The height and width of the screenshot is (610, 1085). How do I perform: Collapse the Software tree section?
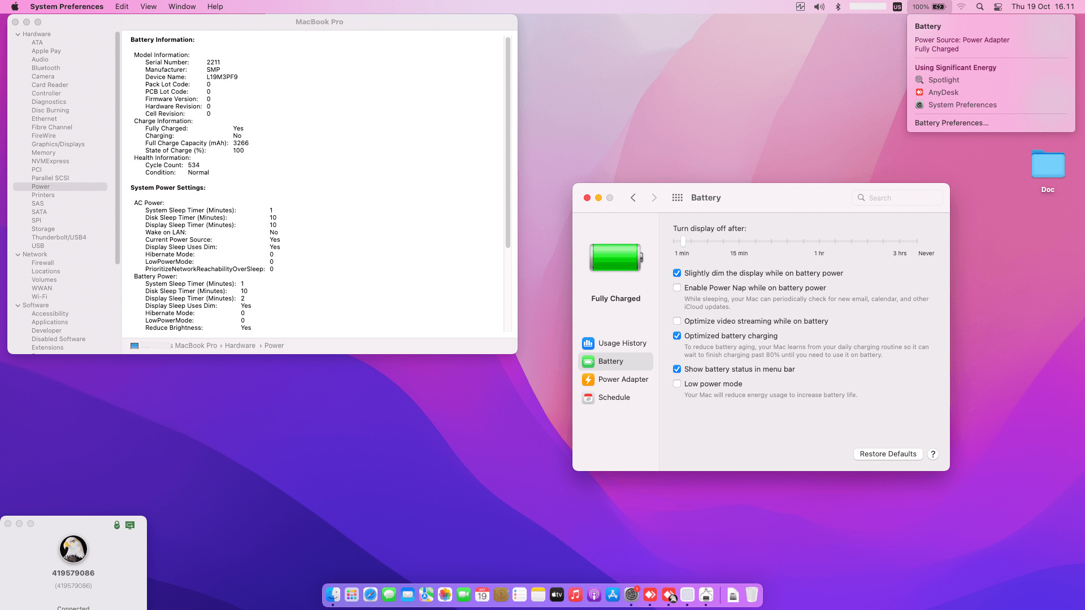point(18,306)
